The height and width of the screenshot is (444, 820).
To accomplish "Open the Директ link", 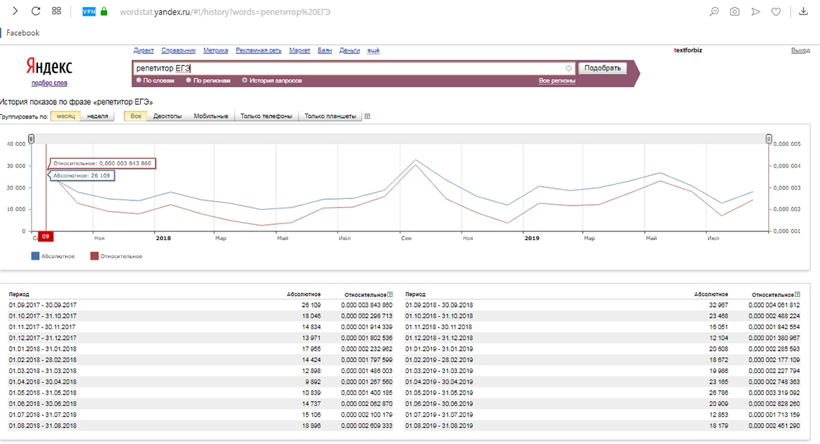I will pos(143,50).
